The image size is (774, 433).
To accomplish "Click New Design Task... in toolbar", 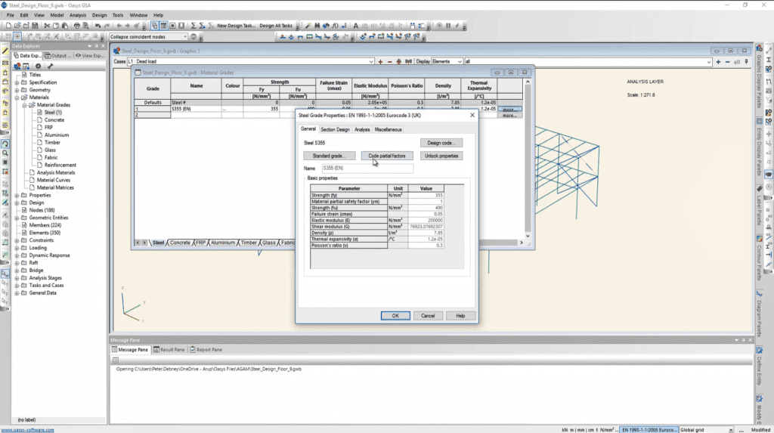I will [x=237, y=26].
